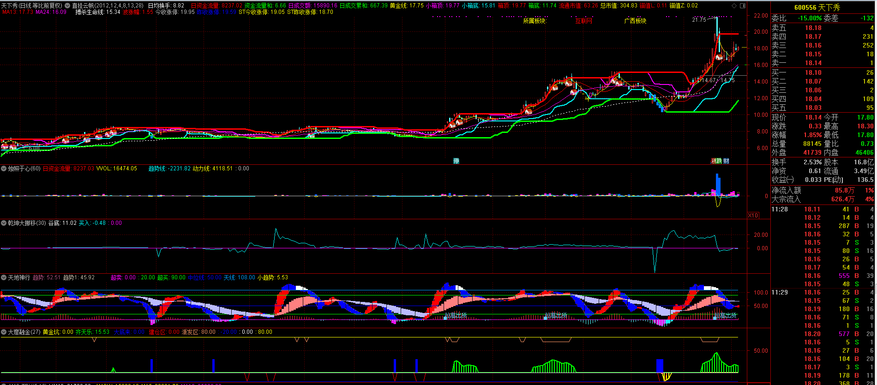Click the 谷底: 11.02 readout
Viewport: 877px width, 385px height.
[62, 223]
